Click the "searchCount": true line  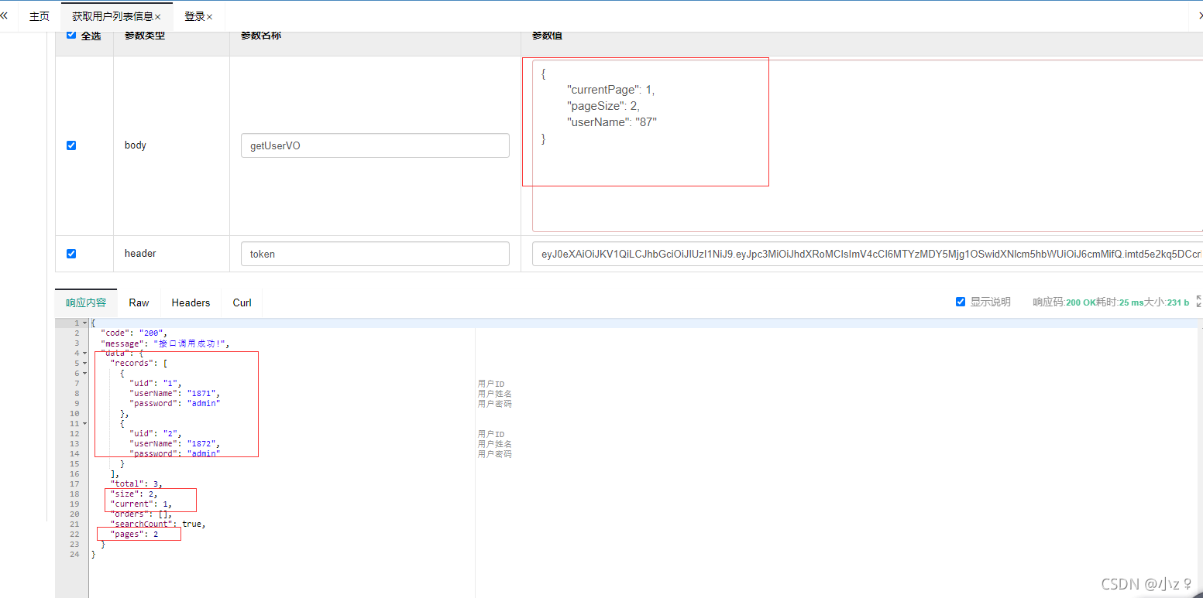157,524
